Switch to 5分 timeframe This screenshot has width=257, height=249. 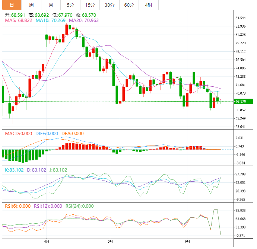click(x=70, y=5)
